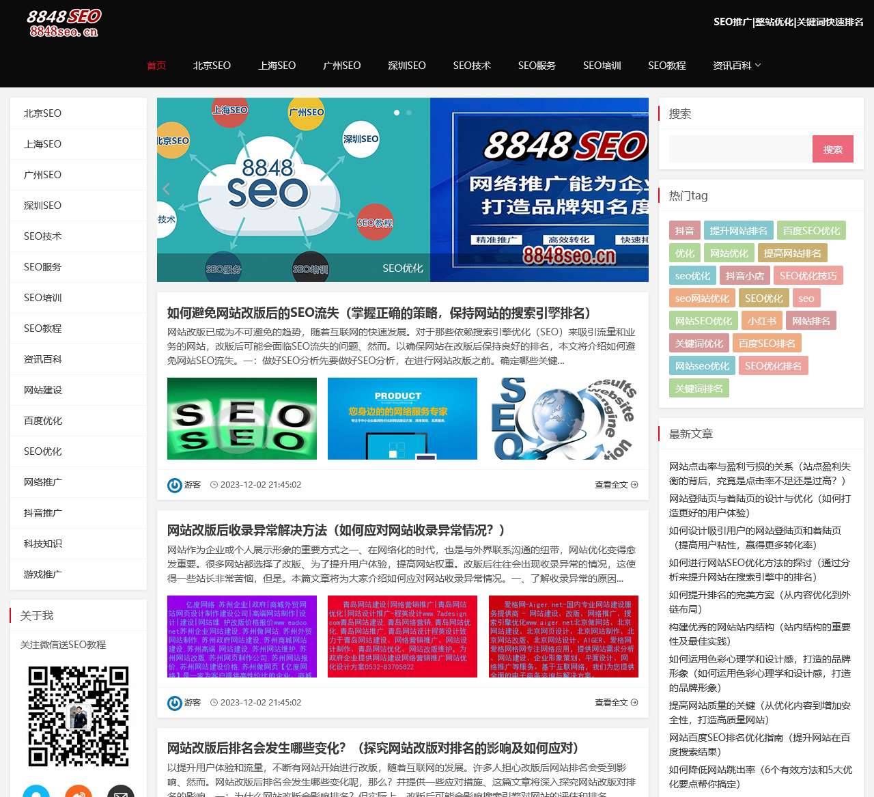Click author avatar icon under 收录异常 article

175,703
